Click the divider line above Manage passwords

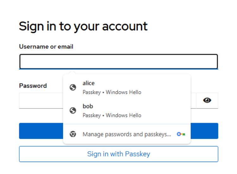pyautogui.click(x=127, y=124)
